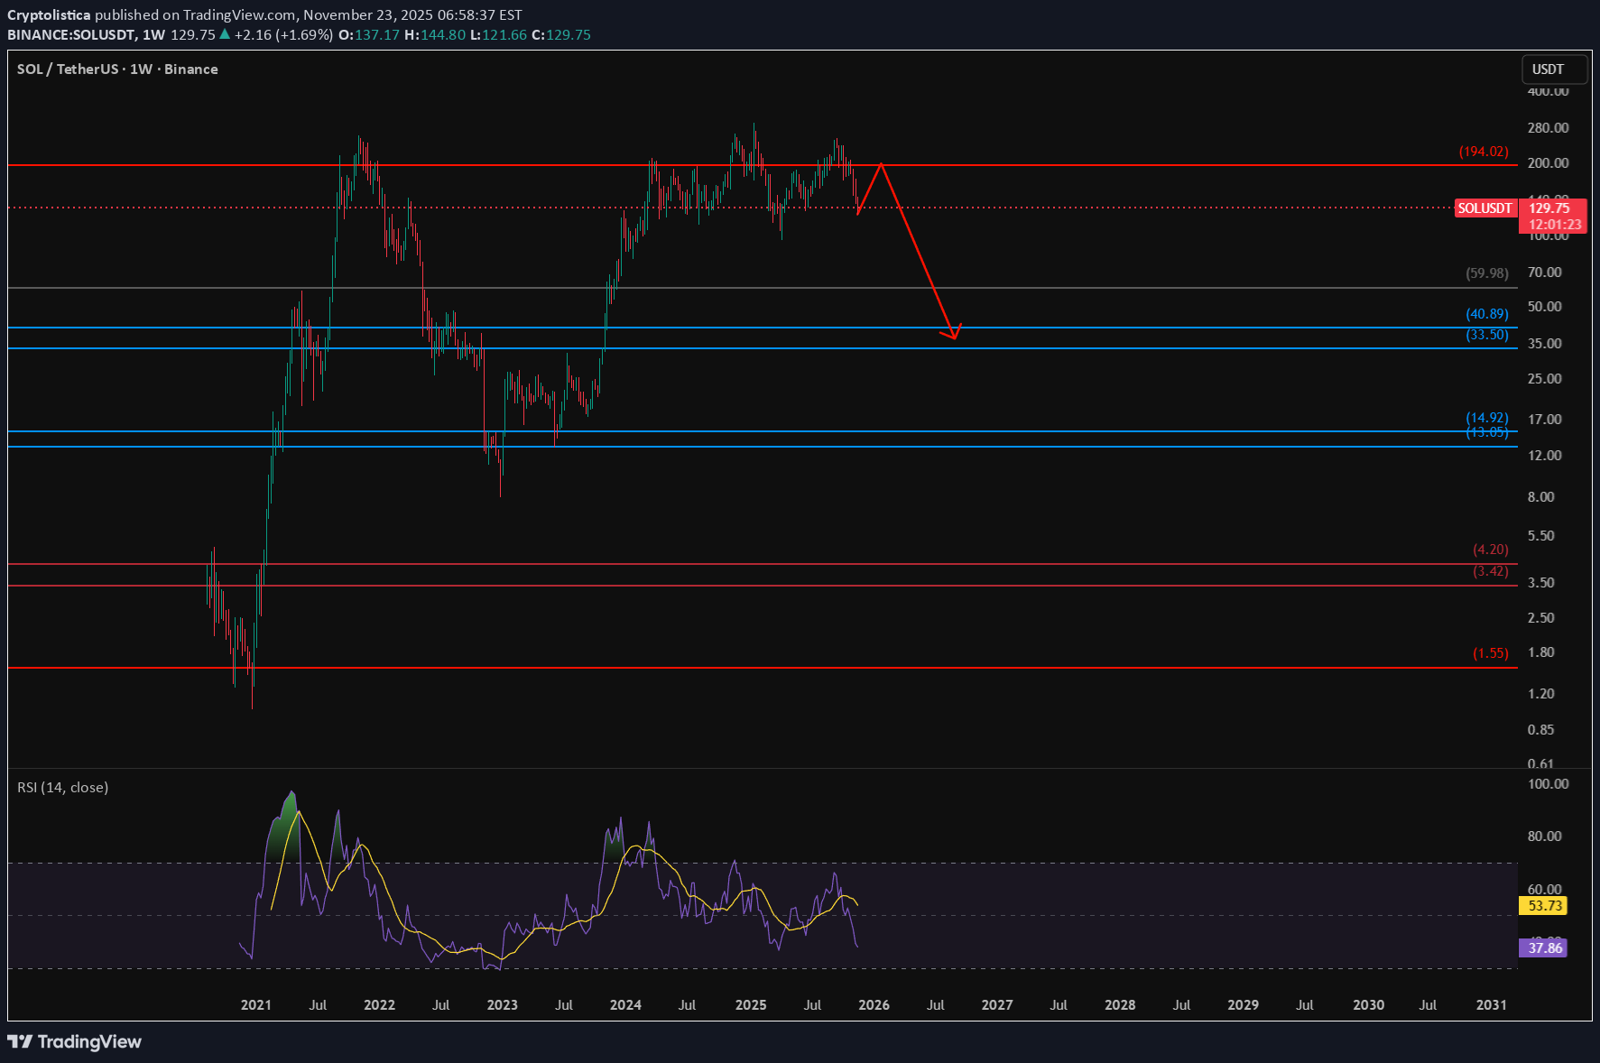Click the 2023 marker on time axis
Image resolution: width=1600 pixels, height=1063 pixels.
tap(503, 1005)
